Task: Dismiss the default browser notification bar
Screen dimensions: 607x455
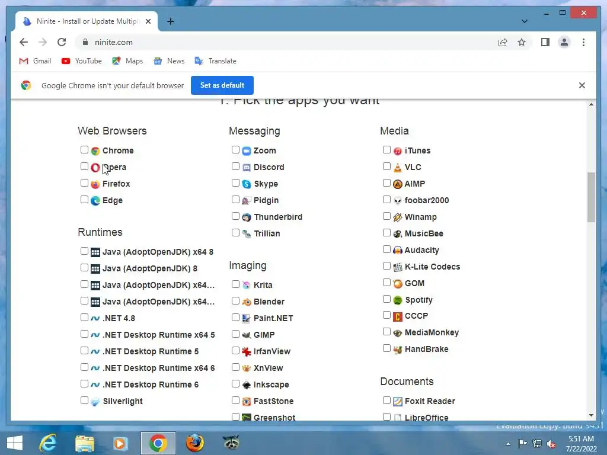Action: [582, 85]
